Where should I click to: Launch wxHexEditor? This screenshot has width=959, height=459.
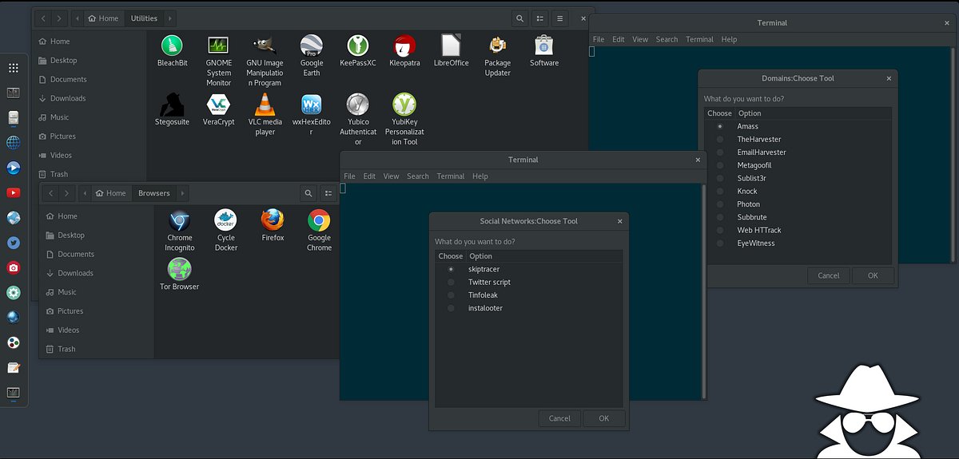click(x=311, y=105)
